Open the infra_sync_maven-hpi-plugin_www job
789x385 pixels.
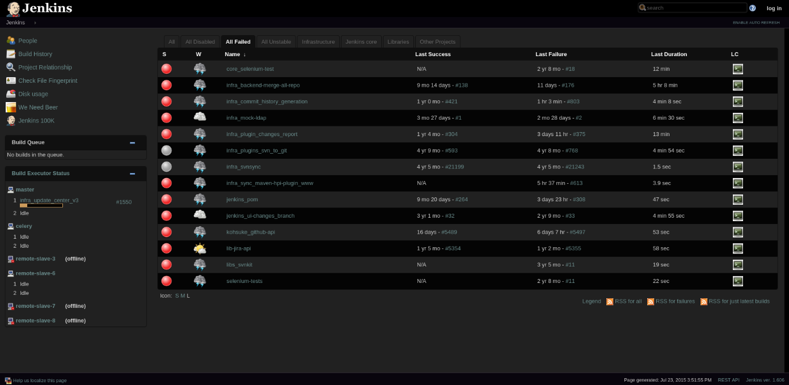[269, 183]
